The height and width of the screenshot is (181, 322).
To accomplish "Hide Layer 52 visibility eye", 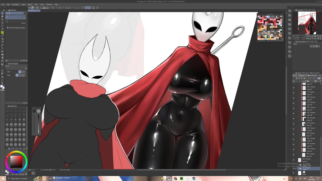I will (x=294, y=88).
